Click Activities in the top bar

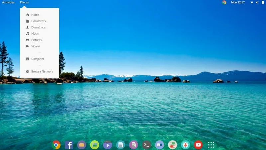(x=8, y=2)
